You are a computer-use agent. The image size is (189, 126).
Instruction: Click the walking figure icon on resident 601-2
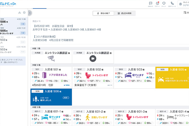tap(87, 117)
